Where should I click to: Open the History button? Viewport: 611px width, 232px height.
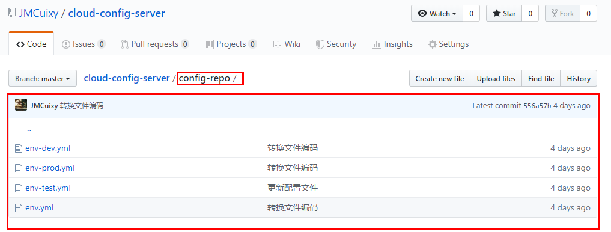pos(579,78)
